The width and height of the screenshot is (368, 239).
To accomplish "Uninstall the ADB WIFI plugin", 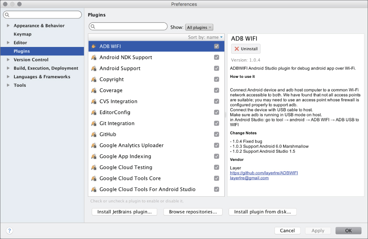I will pos(246,49).
